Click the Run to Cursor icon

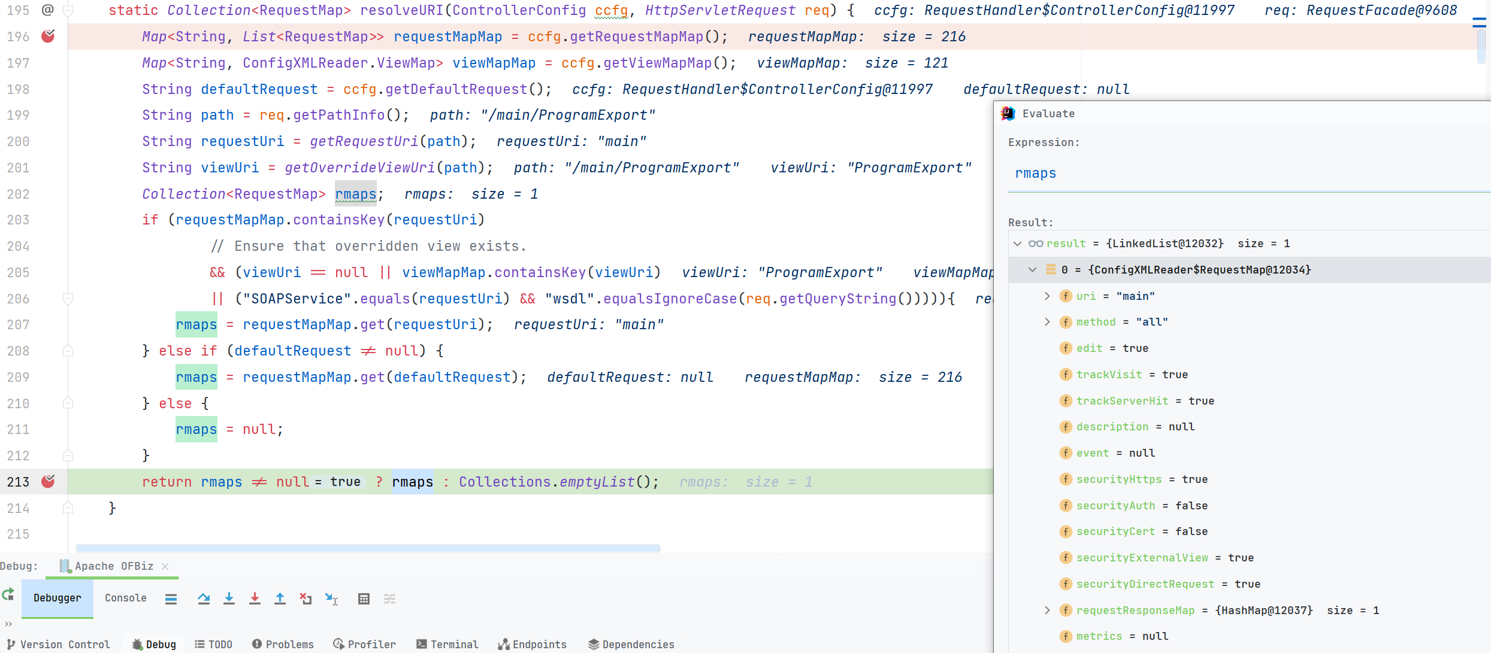(x=331, y=599)
